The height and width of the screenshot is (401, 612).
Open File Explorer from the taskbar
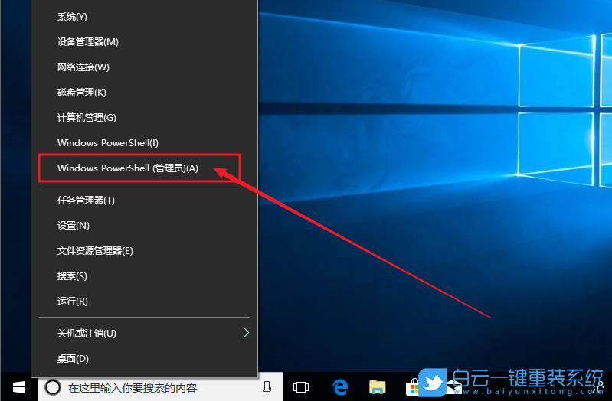pos(376,387)
